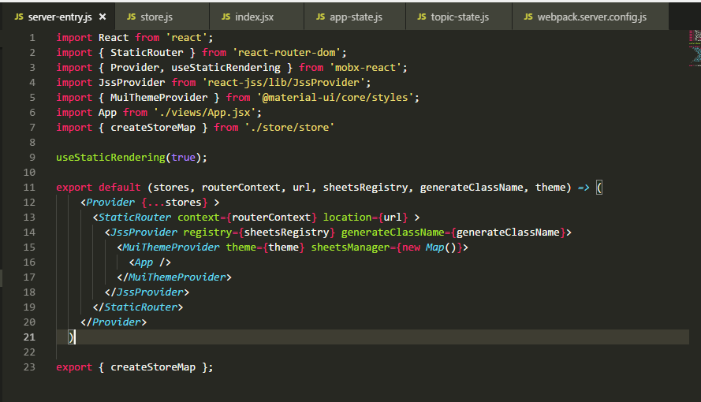The image size is (701, 402).
Task: Click the JS icon on webpack.server.config.js tab
Action: (x=528, y=17)
